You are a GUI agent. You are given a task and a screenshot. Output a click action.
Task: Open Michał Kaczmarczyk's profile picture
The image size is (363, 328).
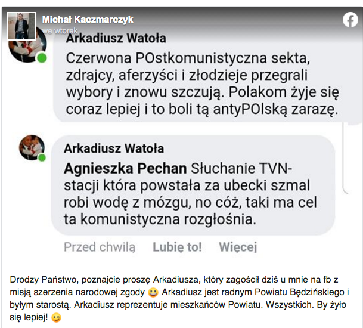tap(21, 26)
